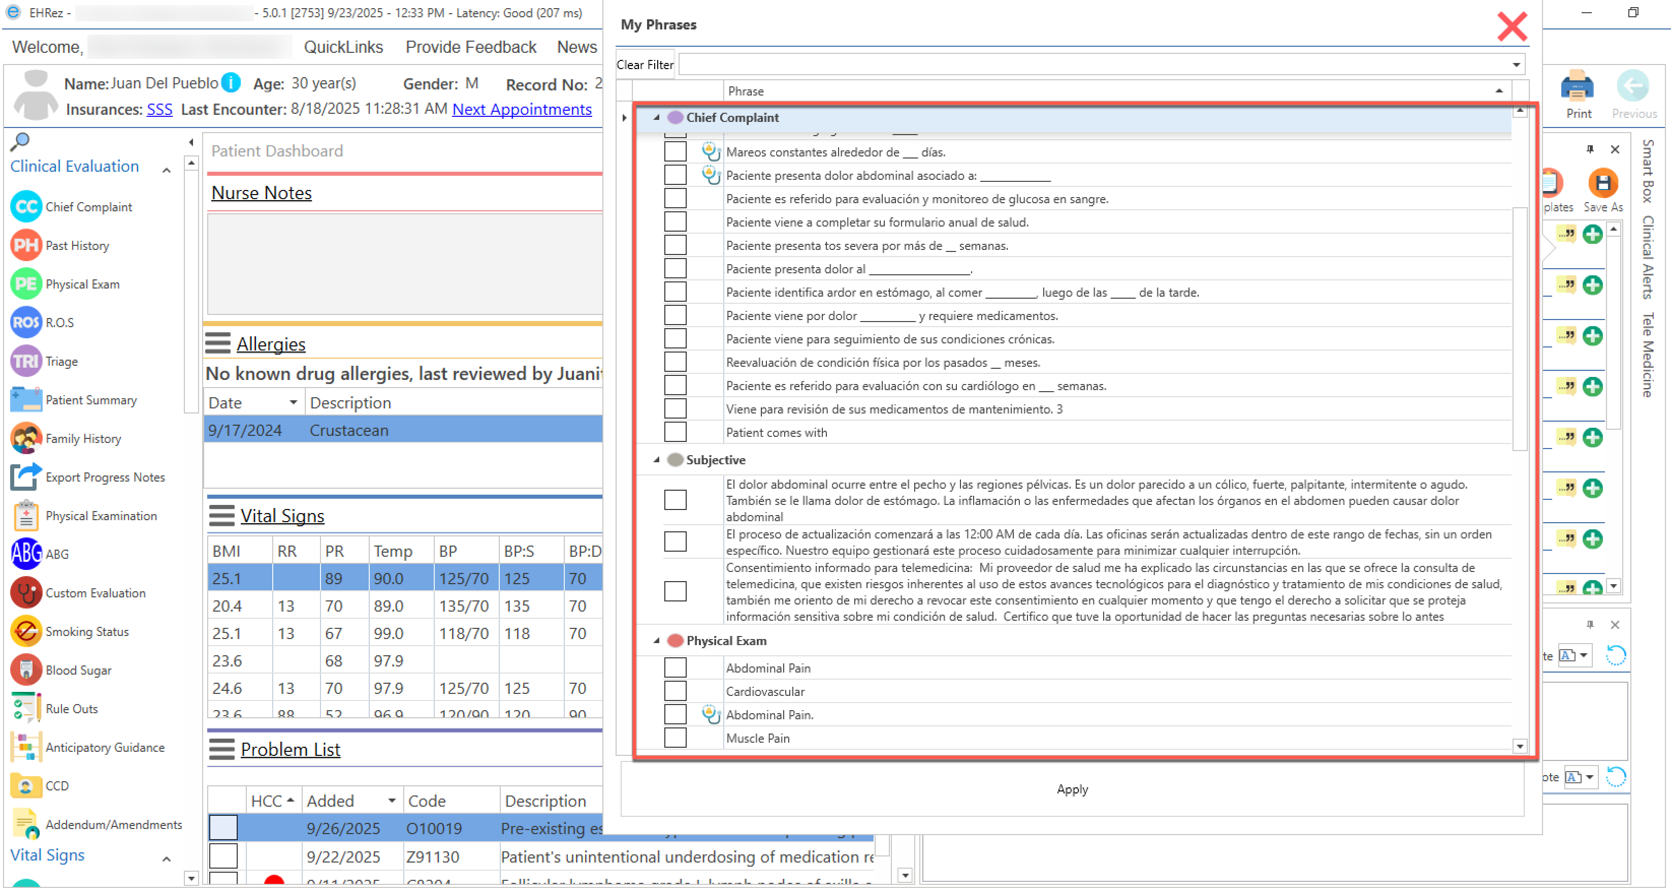Check the 'Patient comes with' phrase
This screenshot has width=1671, height=892.
674,432
